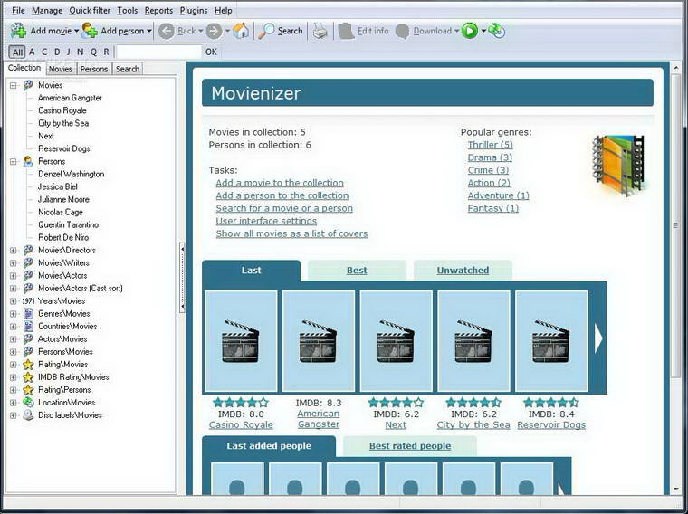Click the film reel icon beside Movies node
Viewport: 688px width, 514px height.
tap(28, 85)
